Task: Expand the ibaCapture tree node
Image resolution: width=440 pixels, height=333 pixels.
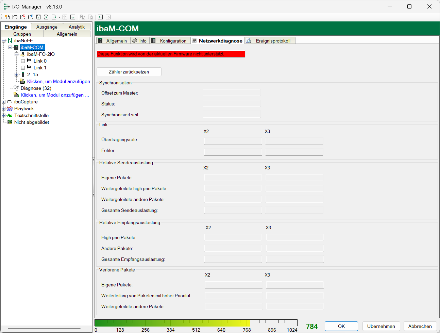Action: (x=4, y=102)
